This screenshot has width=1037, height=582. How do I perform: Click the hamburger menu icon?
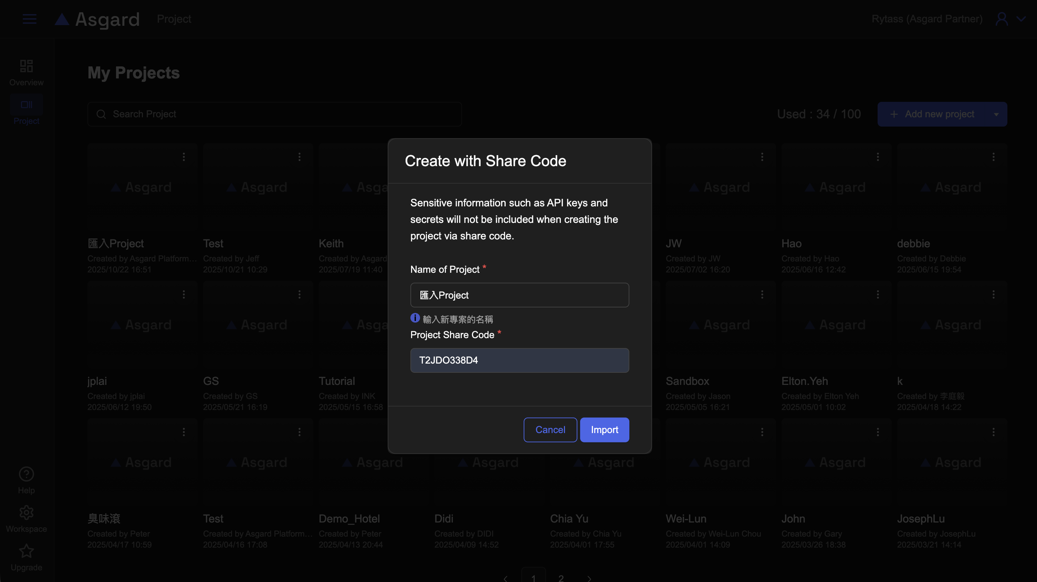29,19
